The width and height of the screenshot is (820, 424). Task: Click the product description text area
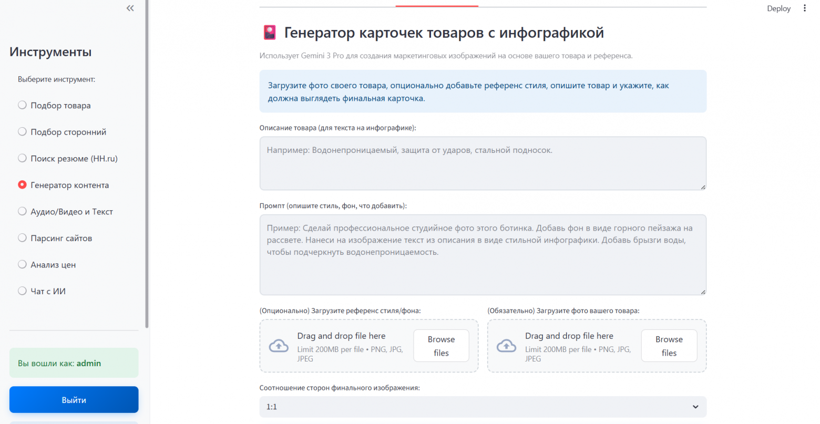483,163
